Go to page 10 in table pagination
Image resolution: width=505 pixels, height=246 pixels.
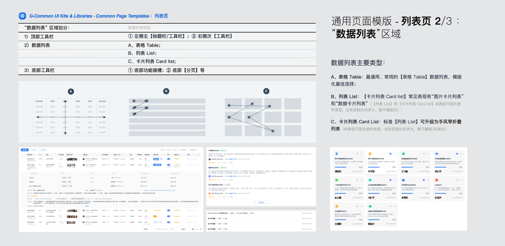172,229
